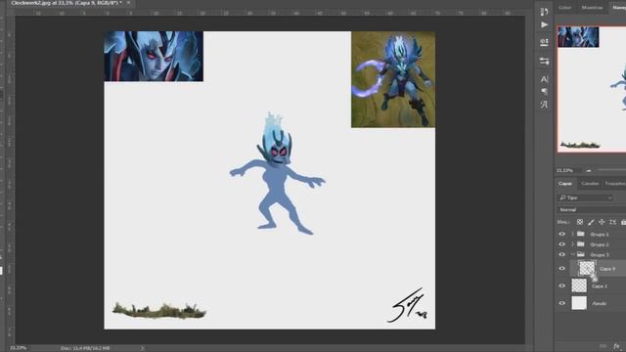Screen dimensions: 626x352
Task: Switch to the Muestras tab
Action: (x=592, y=7)
